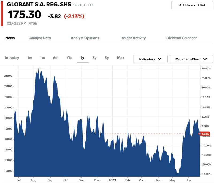Choose the 5y chart range
214x183 pixels.
[107, 58]
